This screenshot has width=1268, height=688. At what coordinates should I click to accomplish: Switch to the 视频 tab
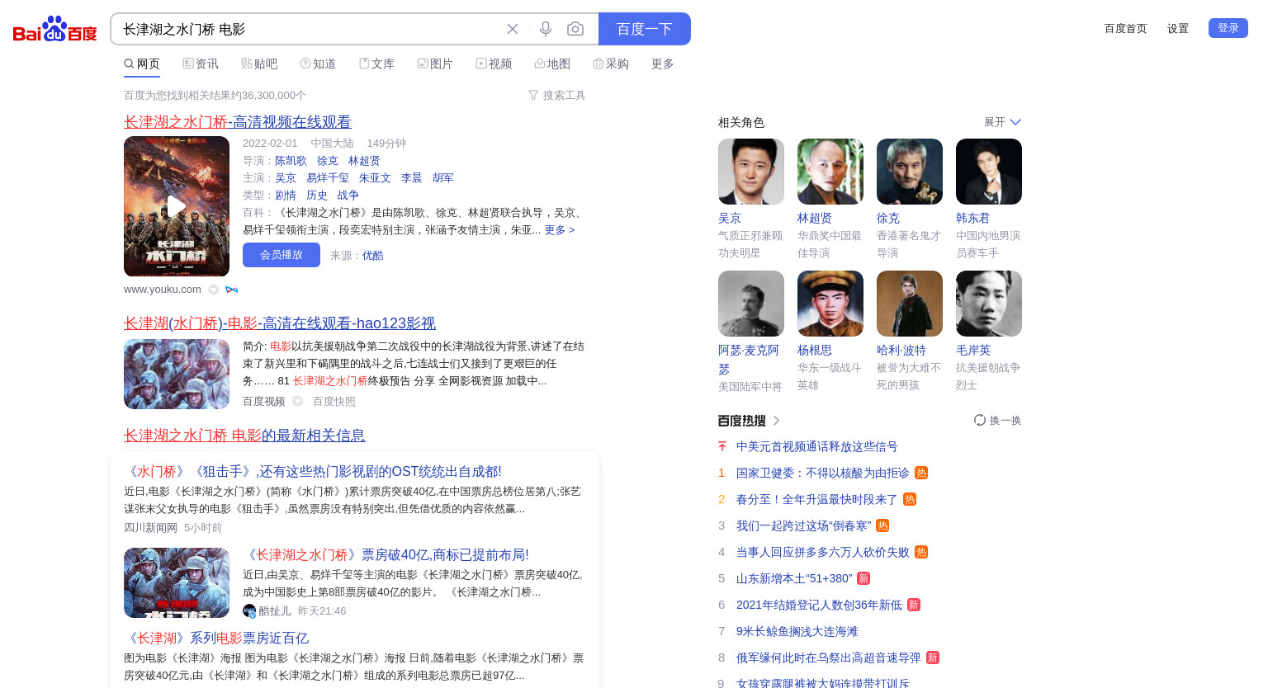(x=494, y=64)
